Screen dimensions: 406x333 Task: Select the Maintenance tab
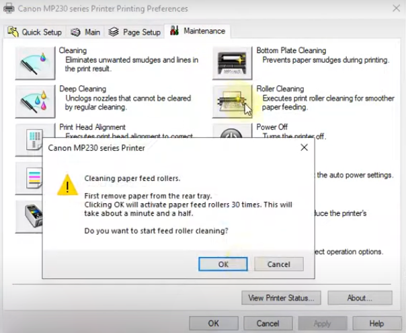(x=198, y=31)
